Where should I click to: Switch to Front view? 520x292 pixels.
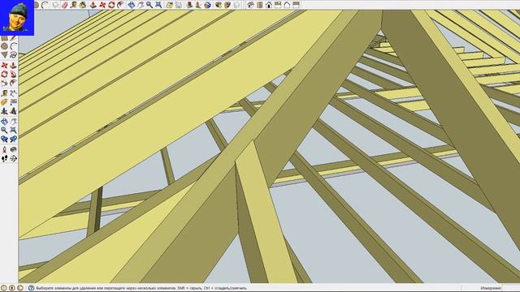click(269, 5)
